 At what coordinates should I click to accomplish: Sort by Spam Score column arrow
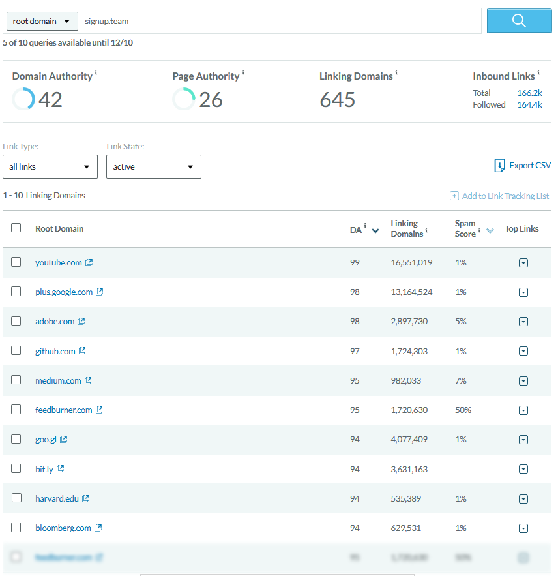(490, 231)
